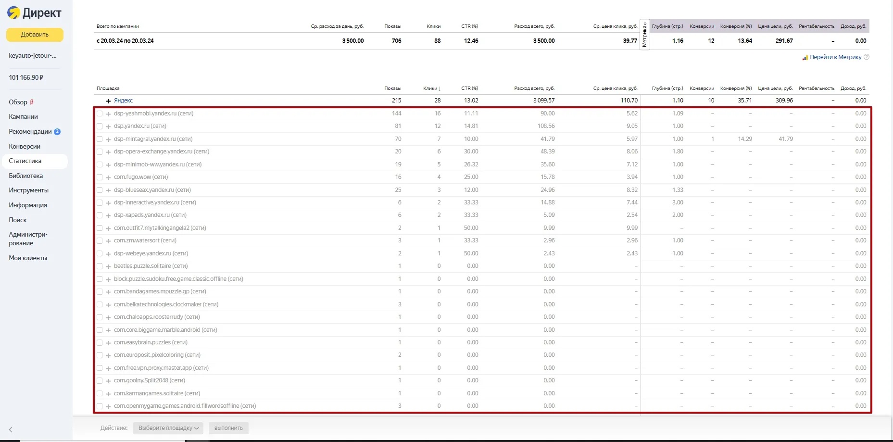
Task: Follow the Перейти в Метрику link
Action: pyautogui.click(x=835, y=57)
